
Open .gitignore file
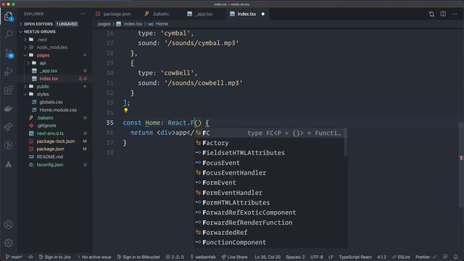[46, 125]
